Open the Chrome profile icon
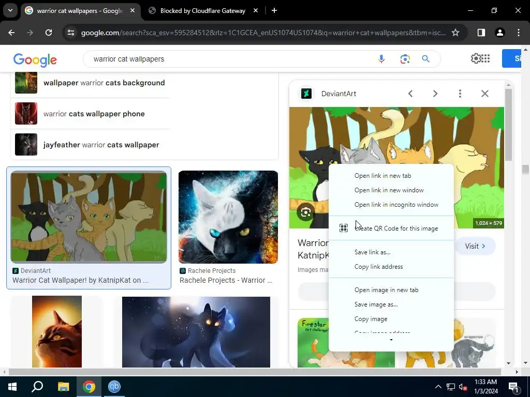The image size is (530, 397). click(x=500, y=33)
